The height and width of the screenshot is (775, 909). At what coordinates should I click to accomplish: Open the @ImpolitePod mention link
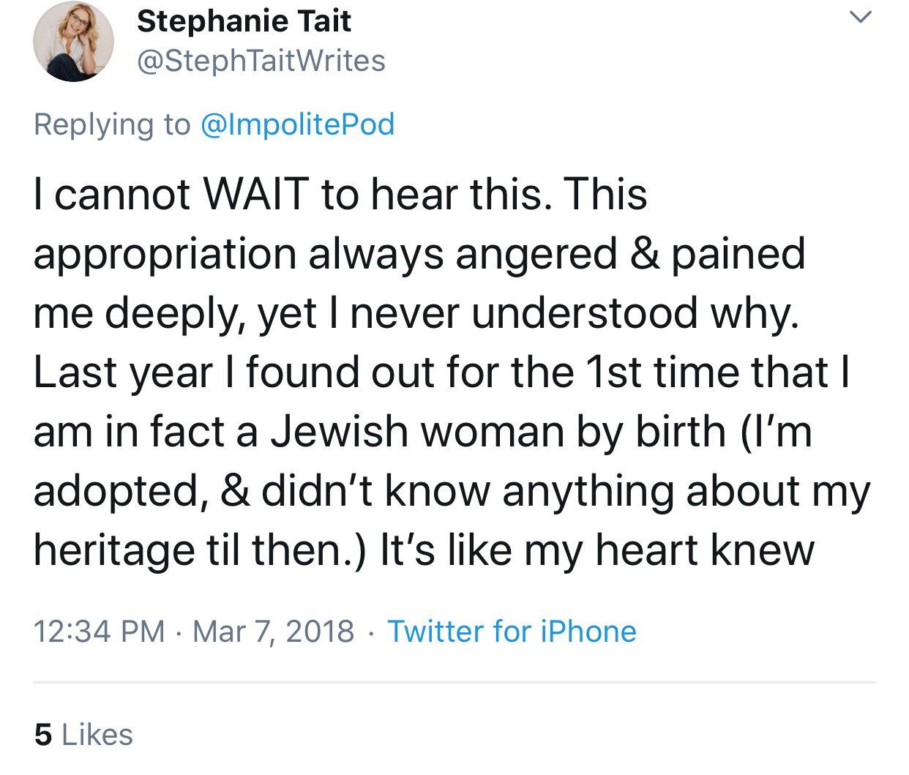296,124
